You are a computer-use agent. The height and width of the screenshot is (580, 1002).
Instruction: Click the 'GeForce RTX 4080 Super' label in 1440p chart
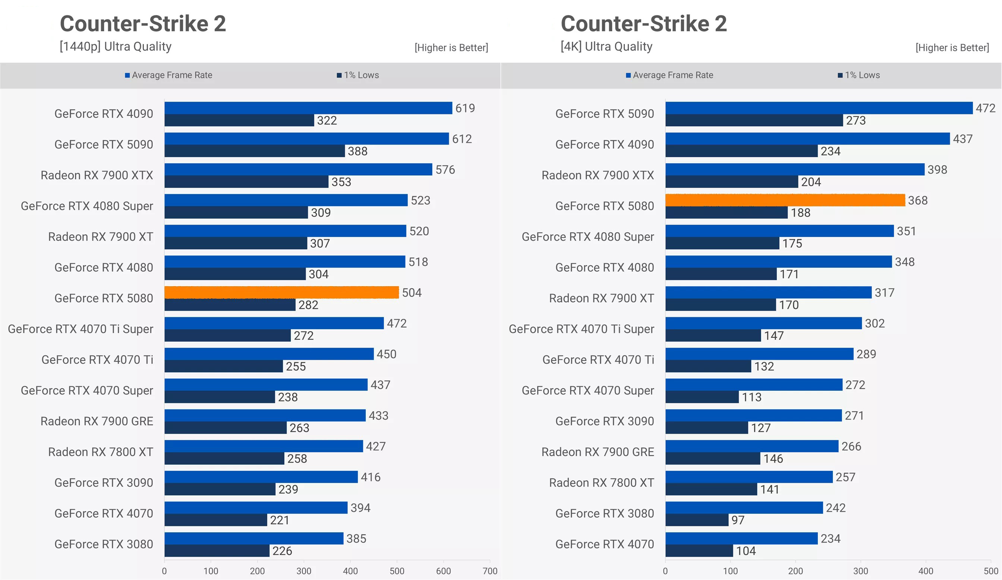pos(87,206)
